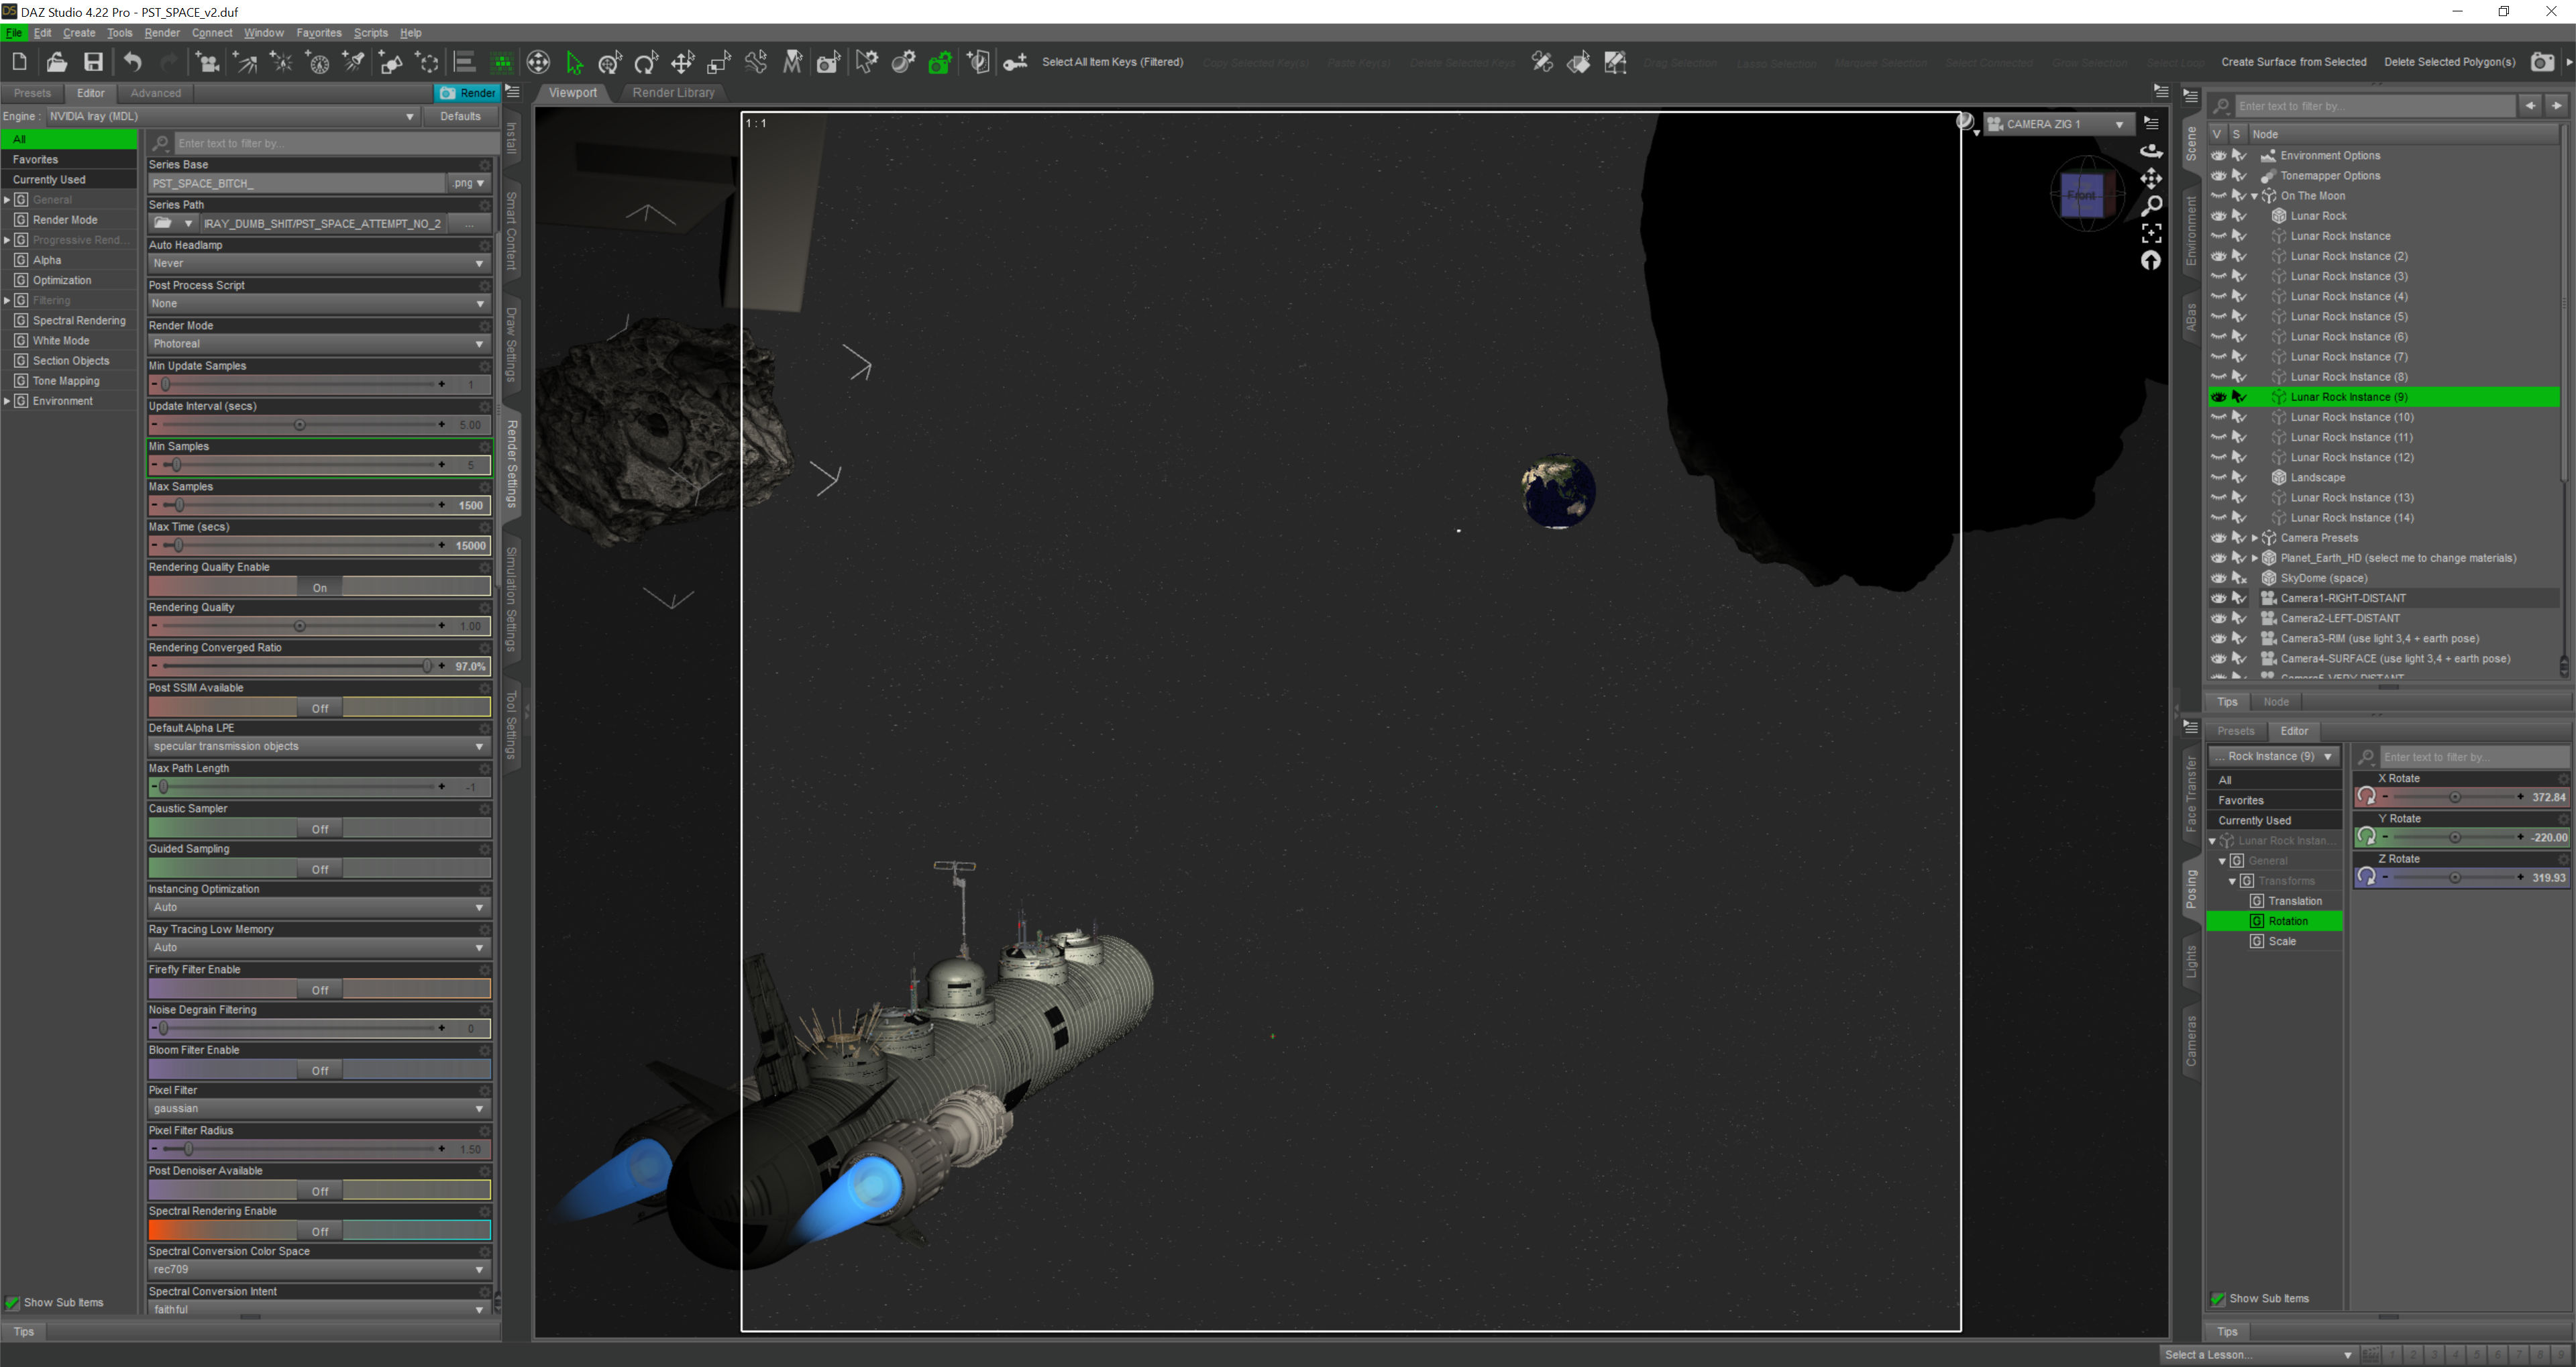Click the frame selection viewport control

(x=2151, y=233)
